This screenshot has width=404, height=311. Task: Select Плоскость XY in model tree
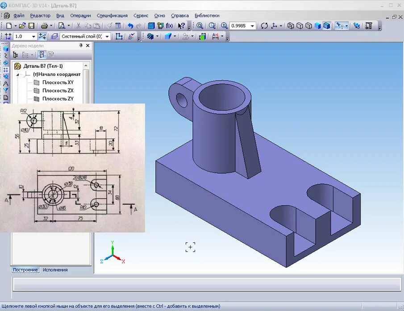[58, 83]
